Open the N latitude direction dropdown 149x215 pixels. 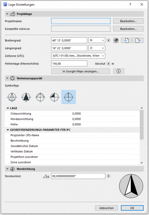(97, 40)
